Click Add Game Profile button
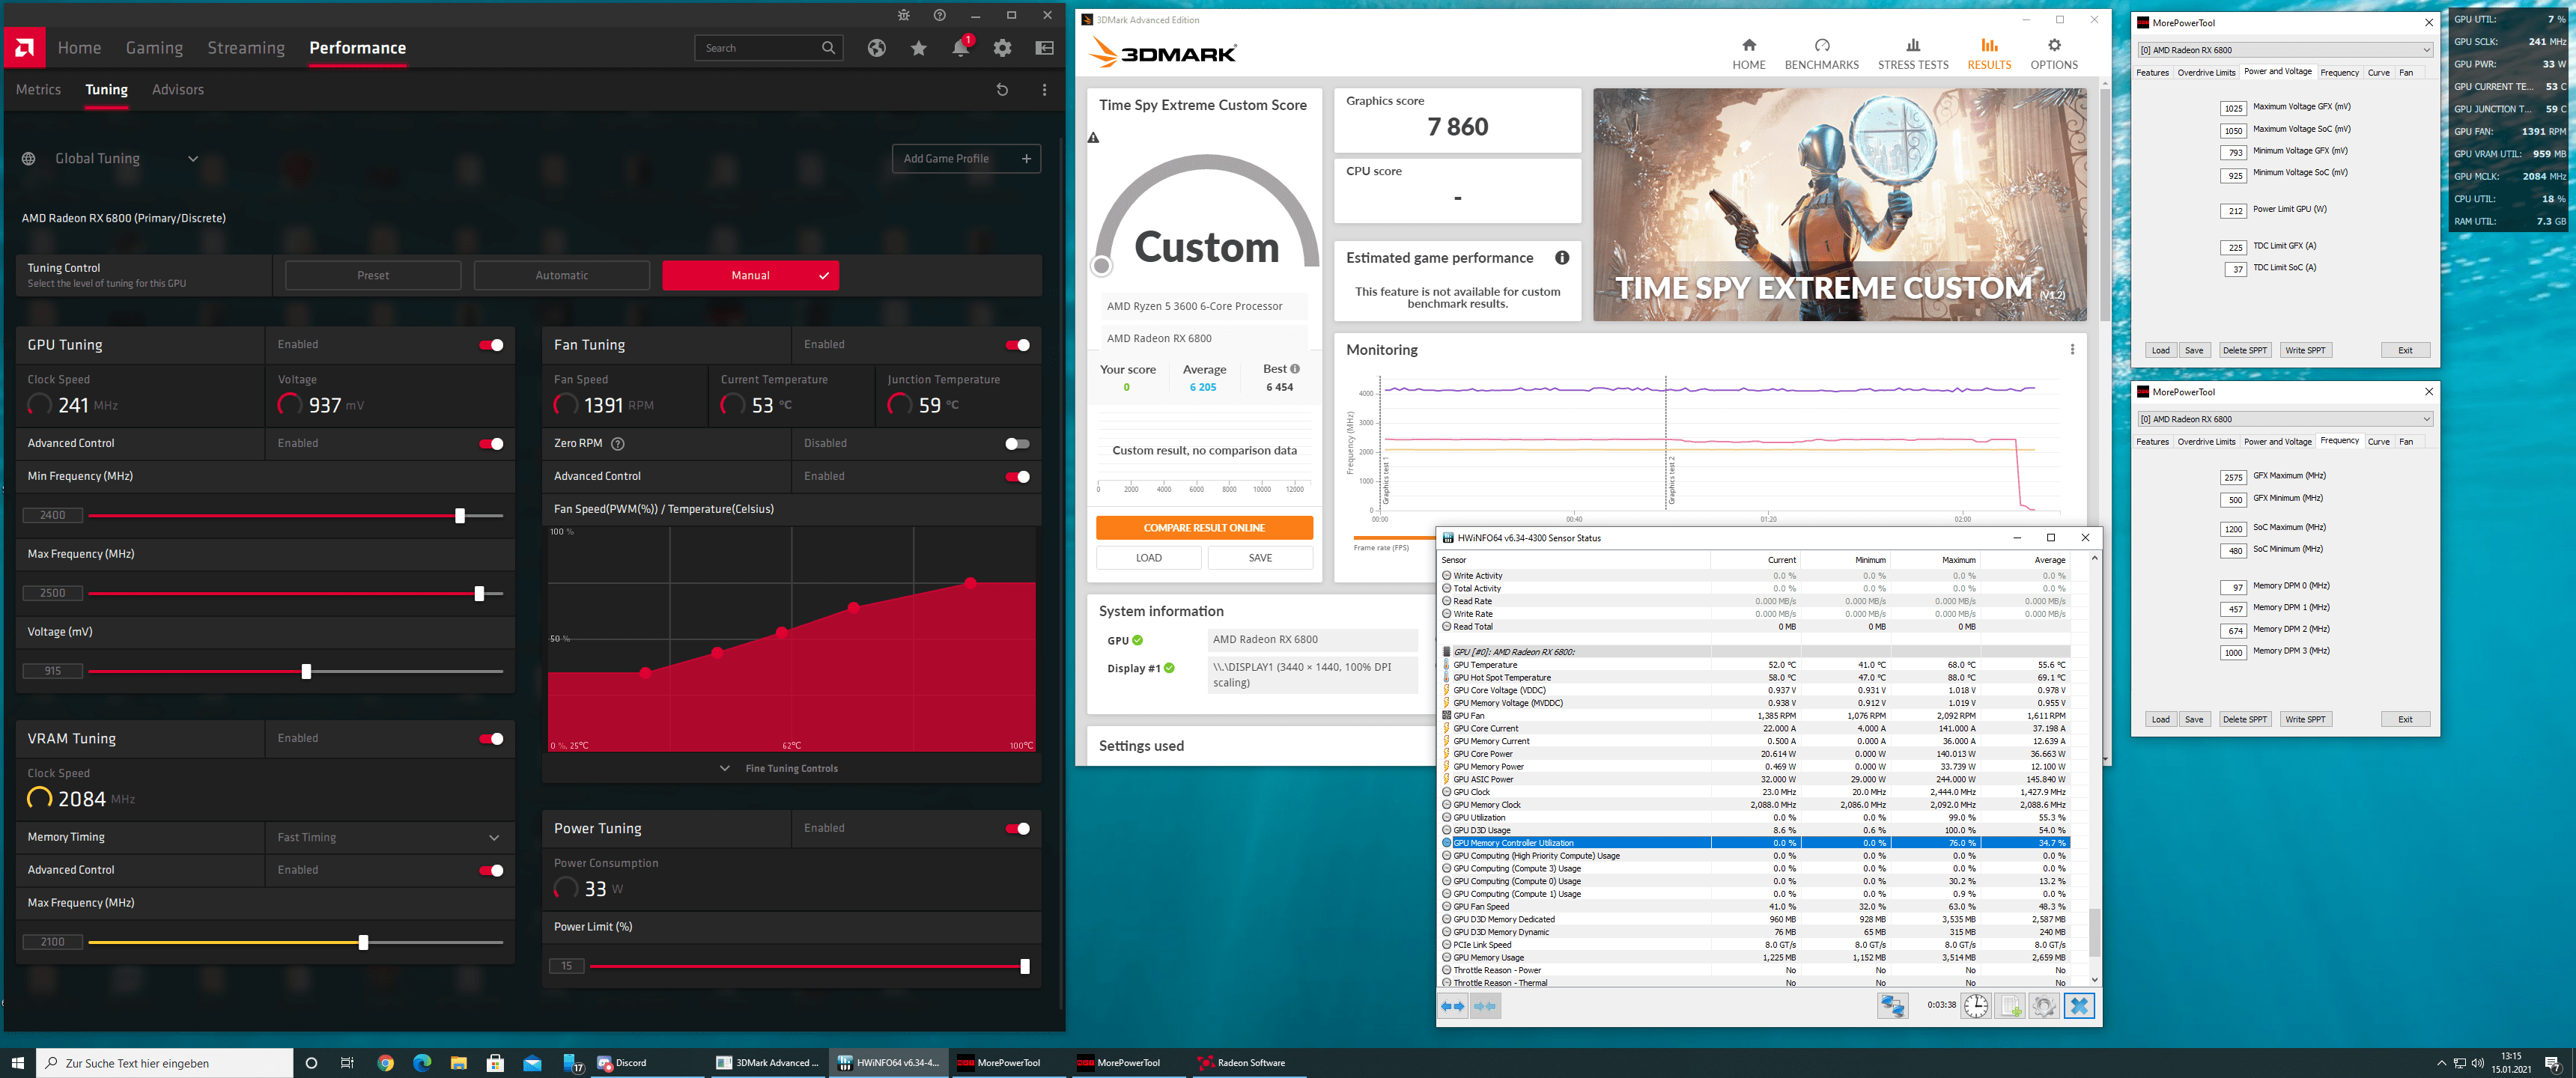Image resolution: width=2576 pixels, height=1078 pixels. [966, 159]
